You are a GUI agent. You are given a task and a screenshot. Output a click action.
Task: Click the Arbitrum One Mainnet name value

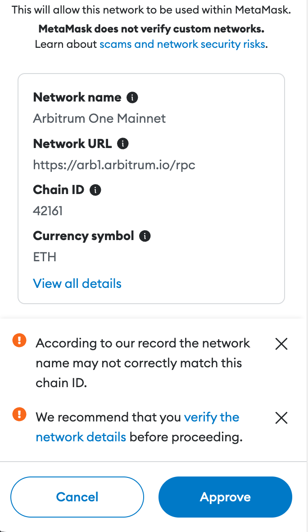coord(100,119)
